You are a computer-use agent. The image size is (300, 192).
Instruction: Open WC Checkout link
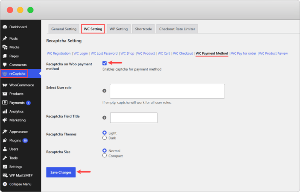point(183,53)
